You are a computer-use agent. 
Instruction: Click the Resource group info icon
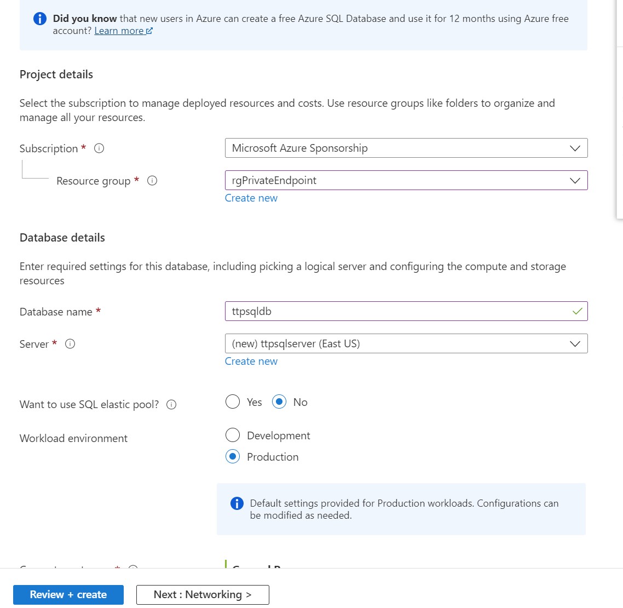point(152,181)
